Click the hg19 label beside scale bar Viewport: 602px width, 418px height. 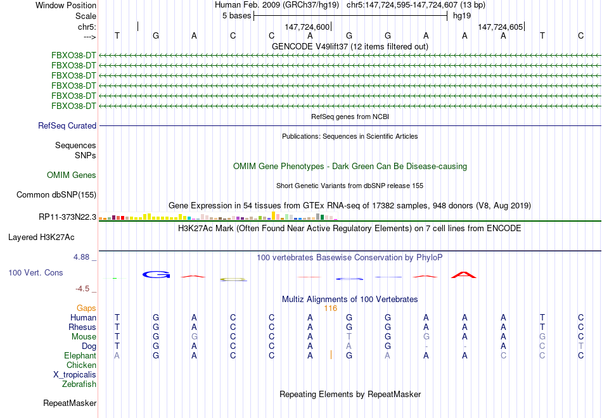[462, 16]
